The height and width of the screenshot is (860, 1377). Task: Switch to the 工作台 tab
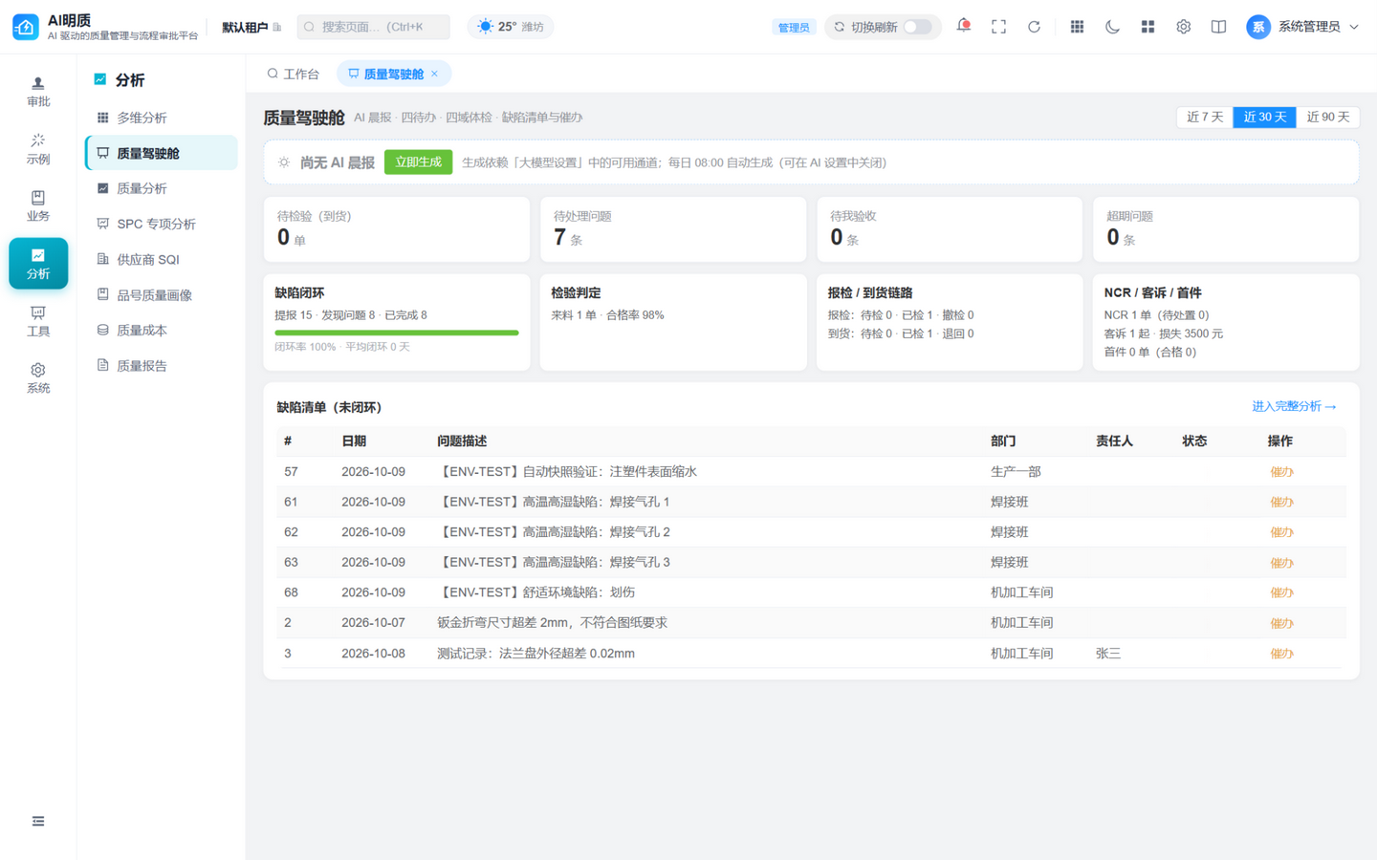tap(293, 74)
